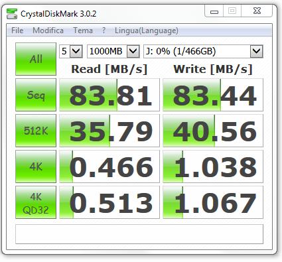Open the ? help menu
282x262 pixels.
[x=104, y=31]
